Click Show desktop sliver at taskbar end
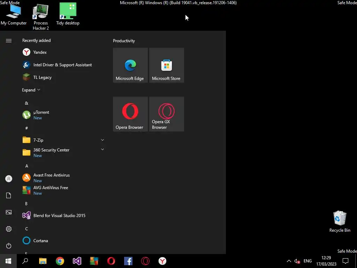 356,261
